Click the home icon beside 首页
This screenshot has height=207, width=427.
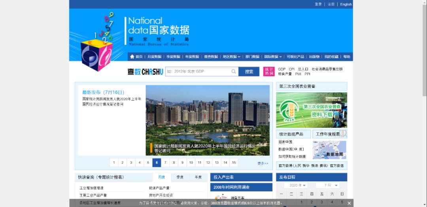(132, 57)
